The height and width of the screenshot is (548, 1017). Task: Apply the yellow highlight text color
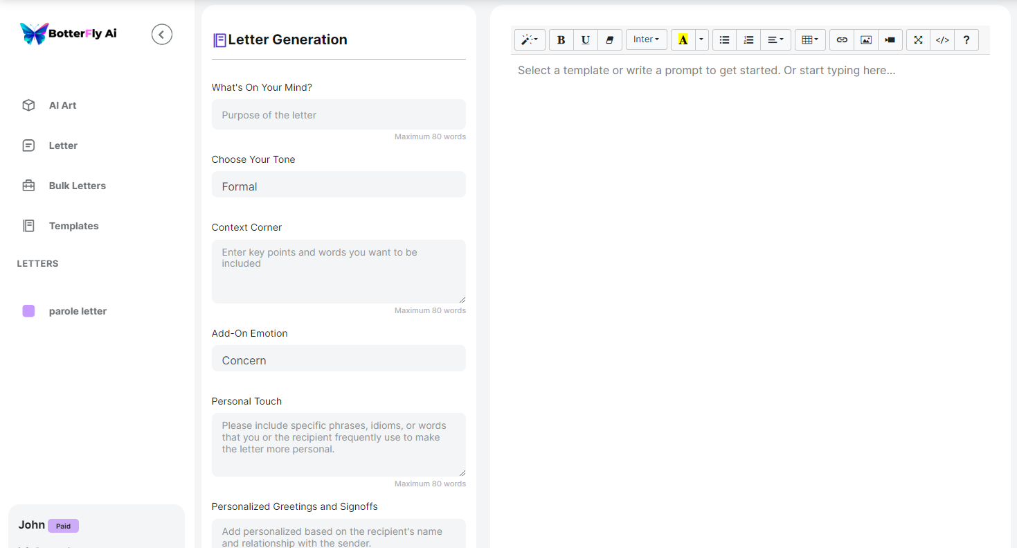coord(683,40)
